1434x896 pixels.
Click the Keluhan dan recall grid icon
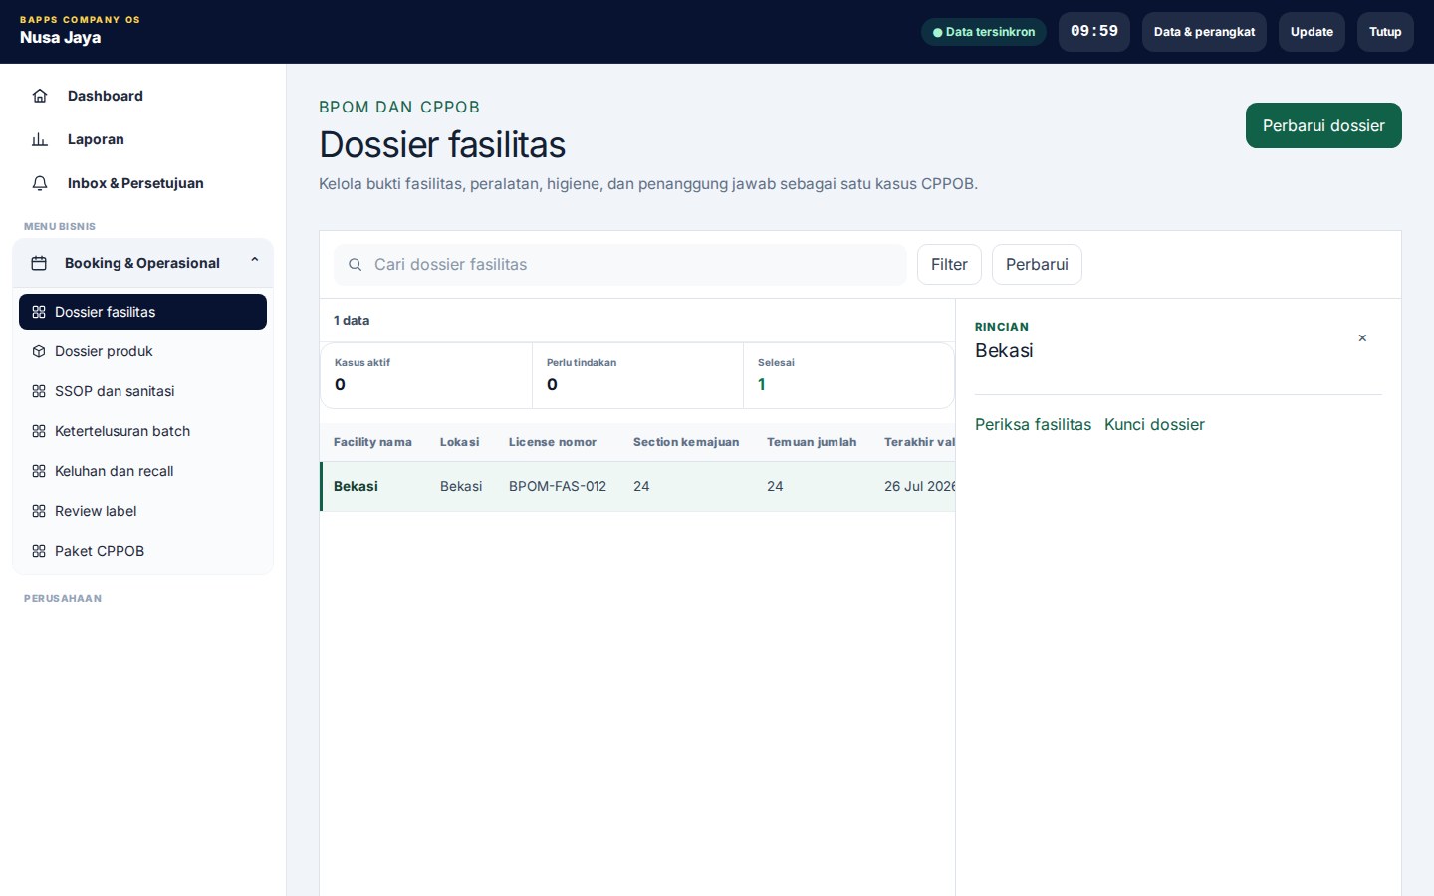click(39, 471)
